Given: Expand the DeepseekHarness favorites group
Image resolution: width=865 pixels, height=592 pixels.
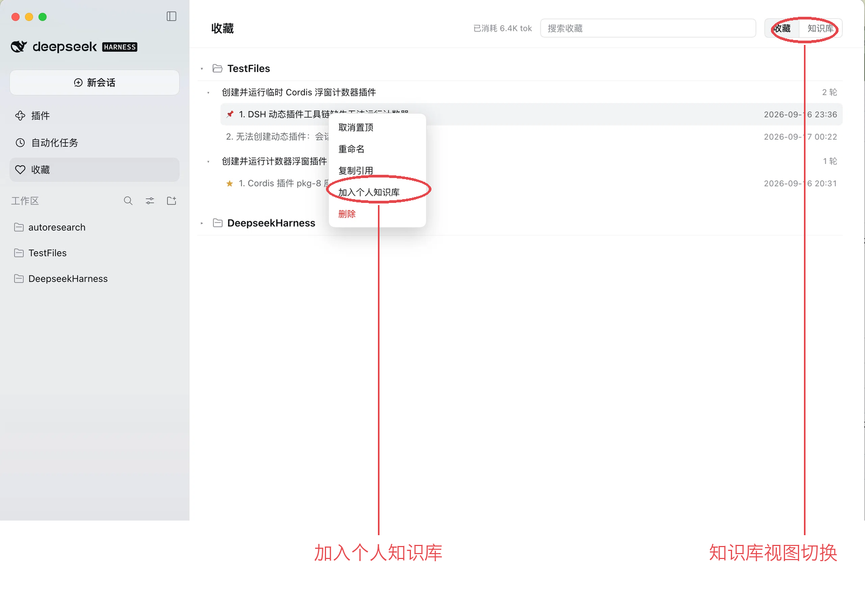Looking at the screenshot, I should (202, 223).
